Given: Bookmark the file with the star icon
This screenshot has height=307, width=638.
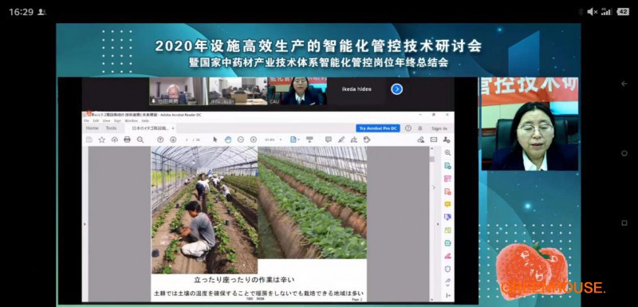Looking at the screenshot, I should [x=102, y=140].
